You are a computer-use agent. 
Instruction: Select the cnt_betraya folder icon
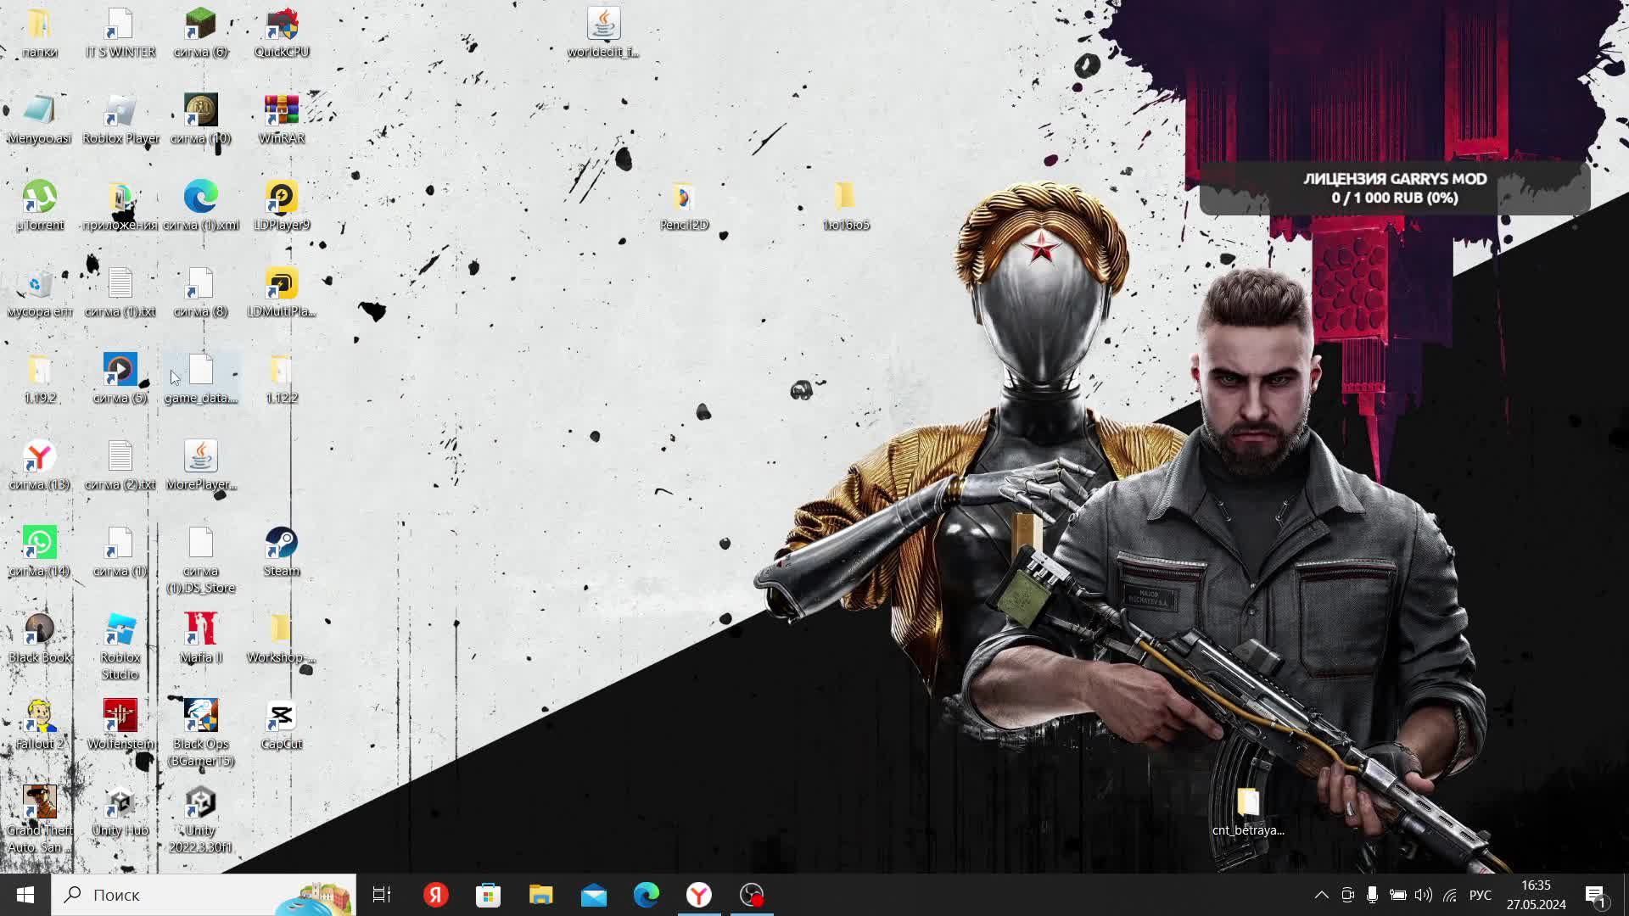point(1248,813)
